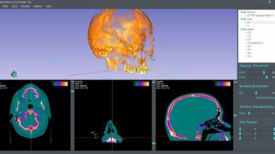275x154 pixels.
Task: Click the icon beside Lines in tree
Action: click(x=244, y=19)
